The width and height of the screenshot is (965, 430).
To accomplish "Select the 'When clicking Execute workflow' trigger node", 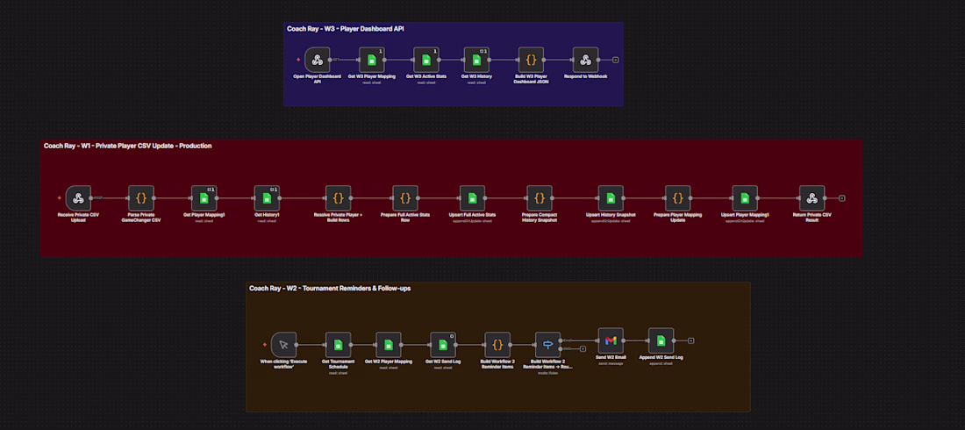I will [283, 344].
